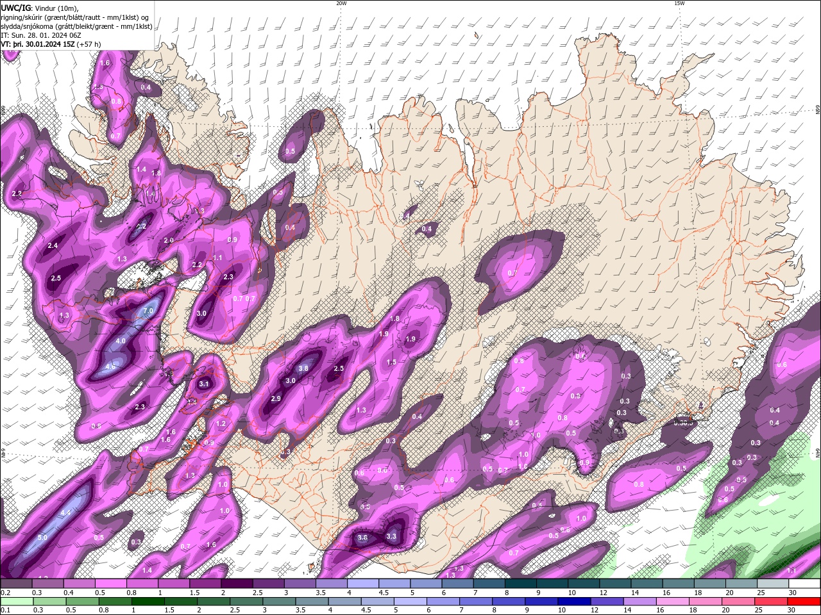Pick the near-white swatch ending the upper legend

pos(804,584)
